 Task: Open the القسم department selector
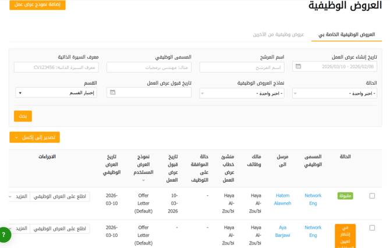(x=56, y=93)
